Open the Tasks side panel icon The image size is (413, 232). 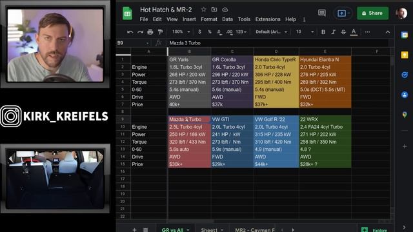click(405, 75)
